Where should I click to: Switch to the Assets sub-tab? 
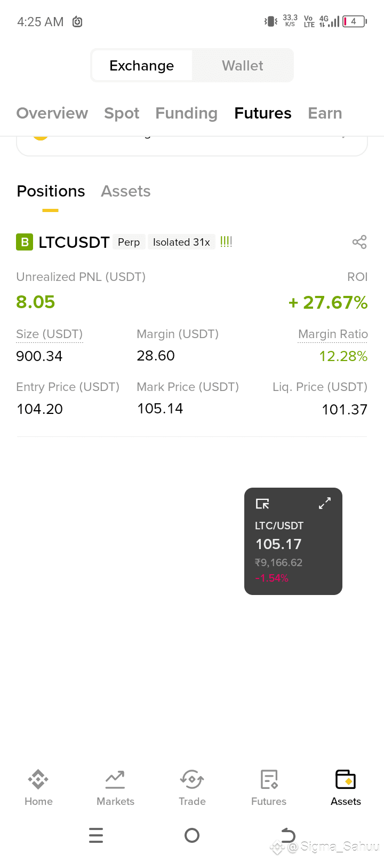126,191
